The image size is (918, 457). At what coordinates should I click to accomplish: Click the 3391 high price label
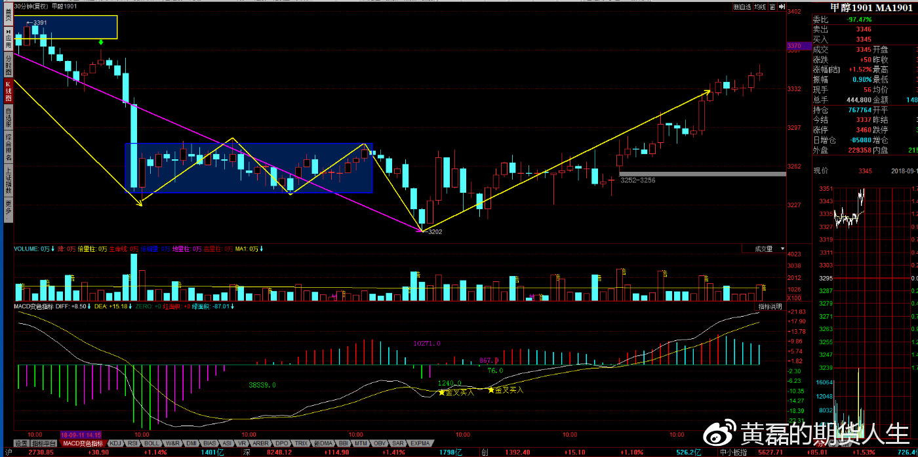pyautogui.click(x=40, y=23)
